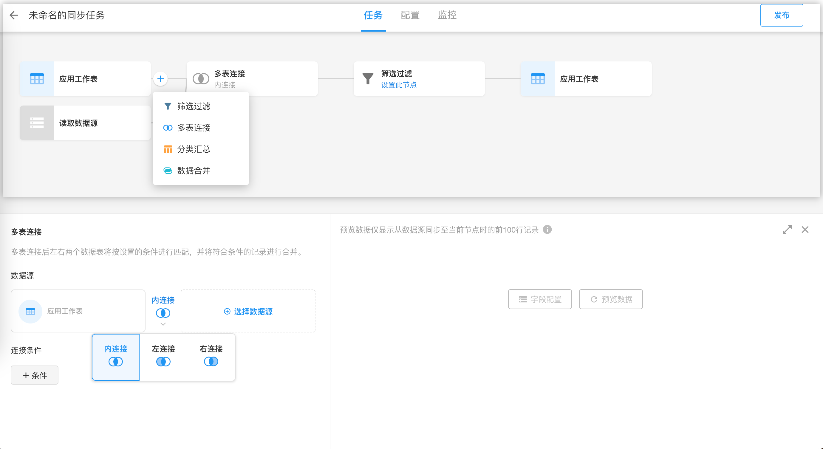Click the read data source node icon
823x449 pixels.
coord(37,123)
